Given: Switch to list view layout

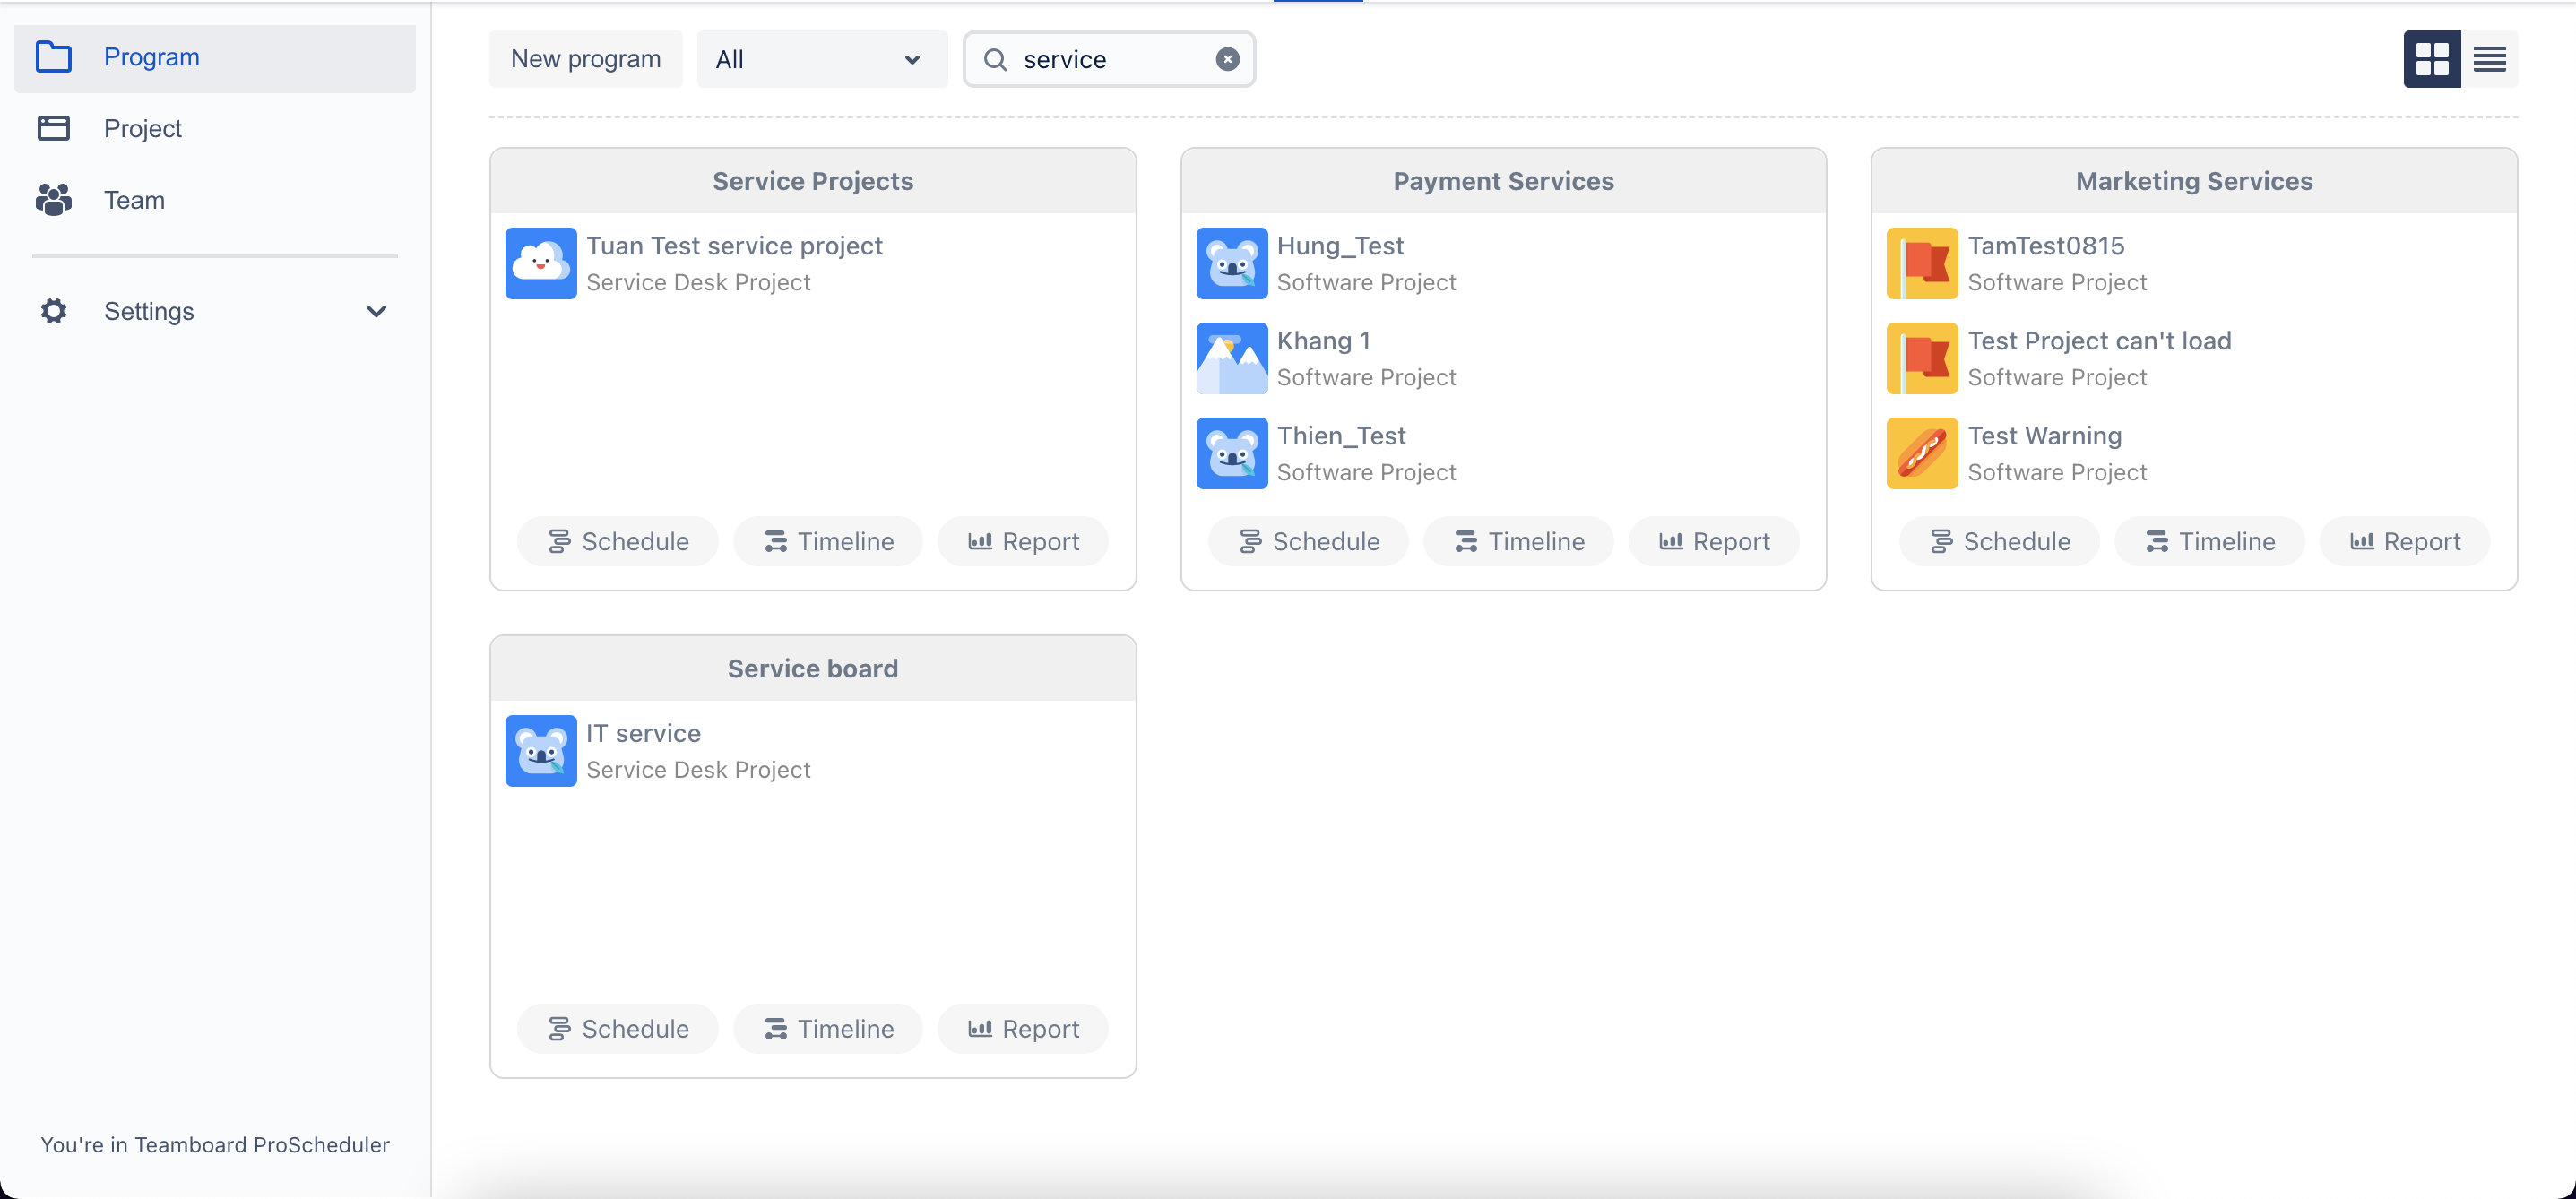Looking at the screenshot, I should [2489, 59].
